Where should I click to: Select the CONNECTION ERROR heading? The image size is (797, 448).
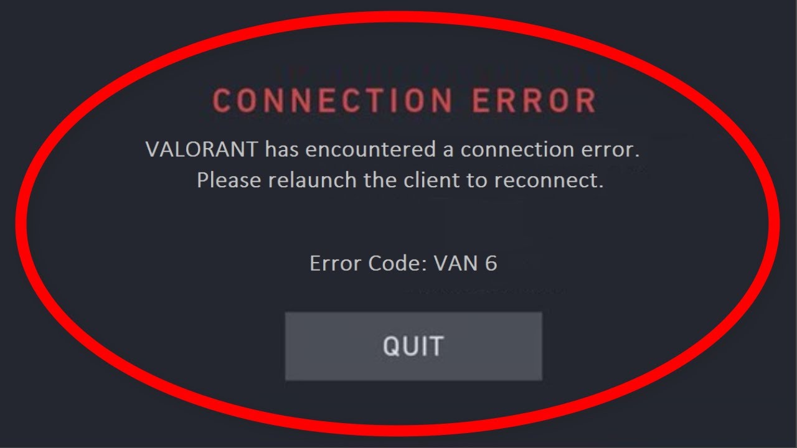point(405,101)
